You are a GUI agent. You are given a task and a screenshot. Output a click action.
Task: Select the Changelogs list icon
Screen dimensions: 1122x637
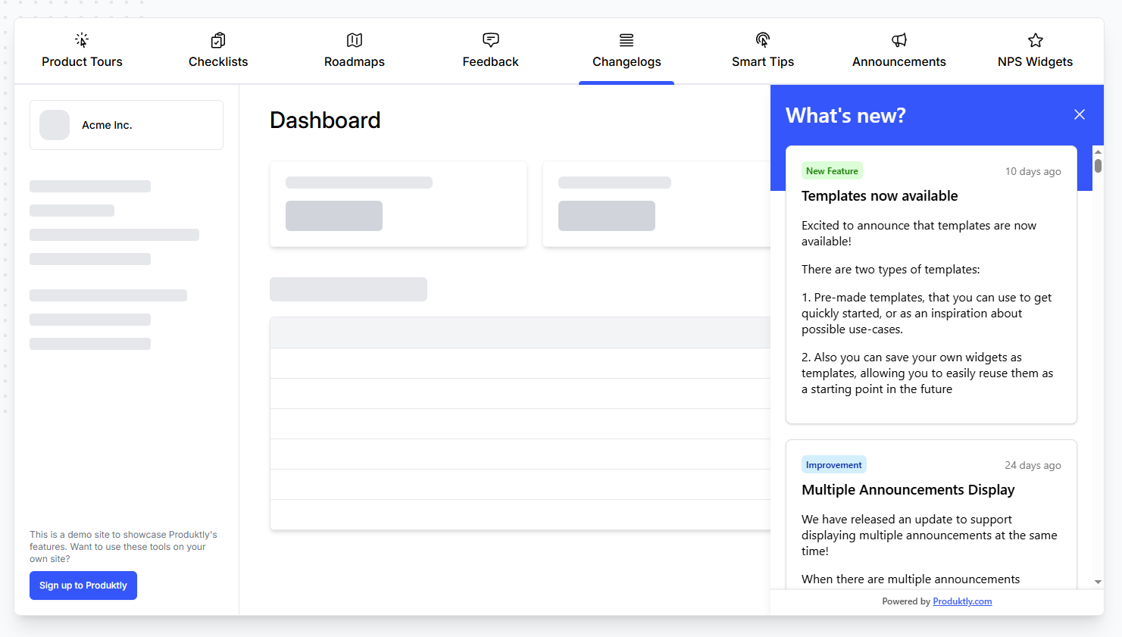click(626, 39)
